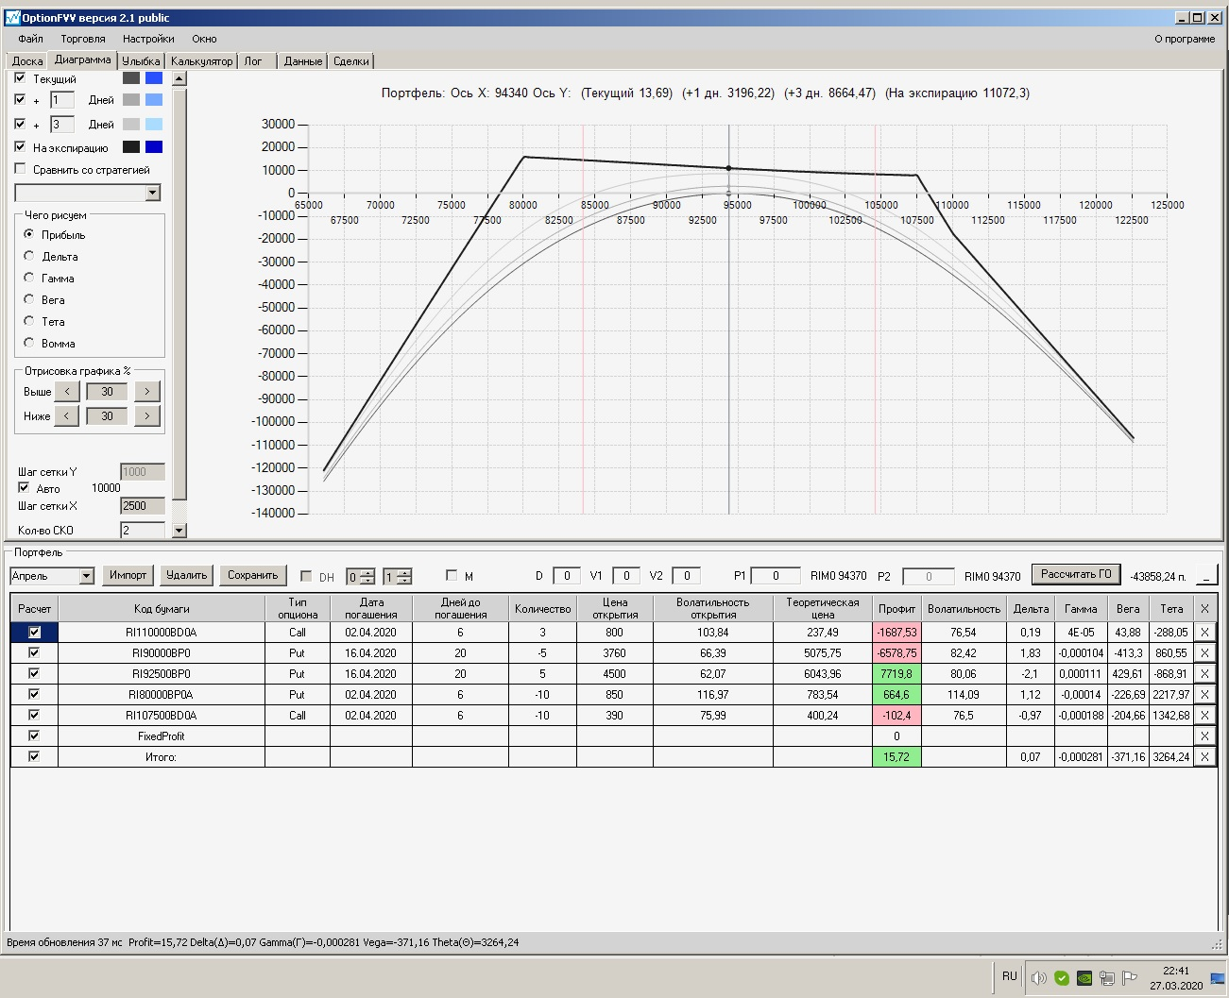Select the Вега radio button
Viewport: 1229px width, 998px height.
click(x=29, y=299)
